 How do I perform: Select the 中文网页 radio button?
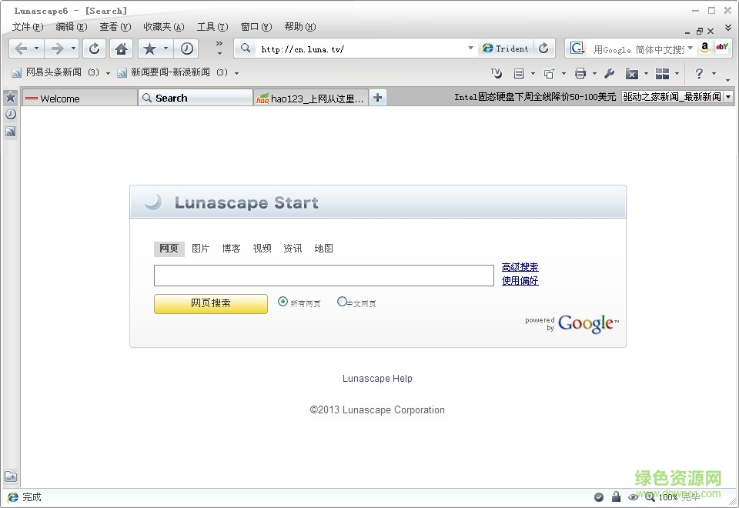click(x=342, y=302)
